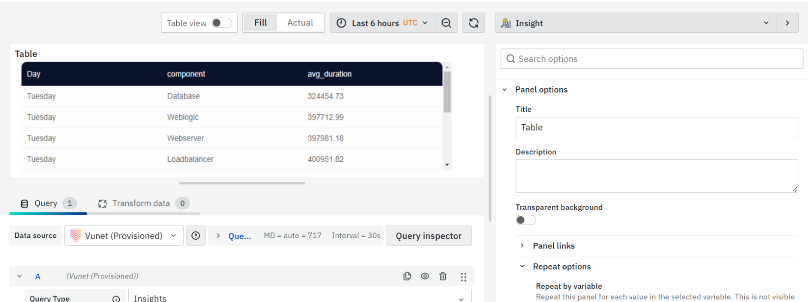
Task: Open the Vunet (Provisioned) data source dropdown
Action: coord(124,236)
